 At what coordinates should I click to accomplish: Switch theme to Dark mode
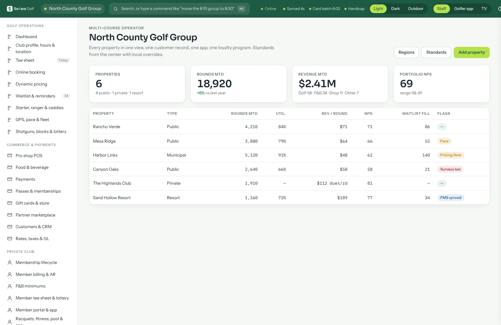pyautogui.click(x=395, y=9)
